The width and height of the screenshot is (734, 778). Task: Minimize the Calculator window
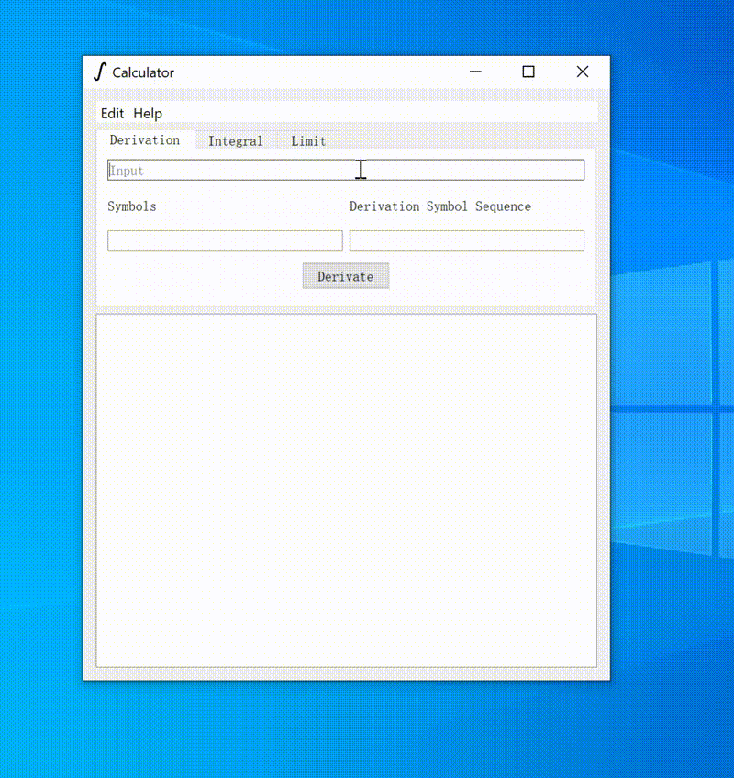475,72
